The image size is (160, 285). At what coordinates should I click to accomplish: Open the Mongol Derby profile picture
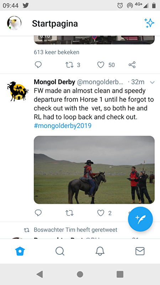18,91
